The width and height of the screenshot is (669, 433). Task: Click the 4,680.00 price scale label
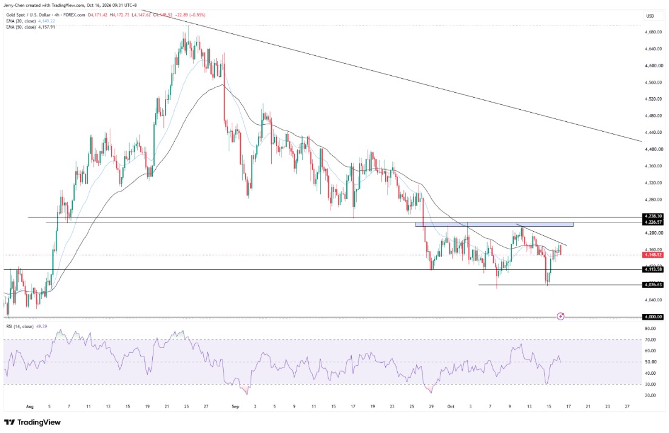pyautogui.click(x=654, y=32)
